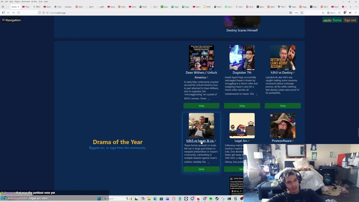Open Discord from the taskbar
The height and width of the screenshot is (202, 359).
point(192,199)
